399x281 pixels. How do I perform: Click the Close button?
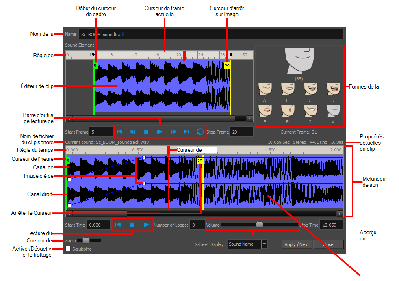328,244
